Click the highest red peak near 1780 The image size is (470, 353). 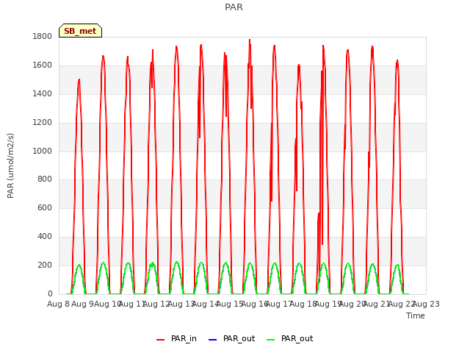pos(250,40)
